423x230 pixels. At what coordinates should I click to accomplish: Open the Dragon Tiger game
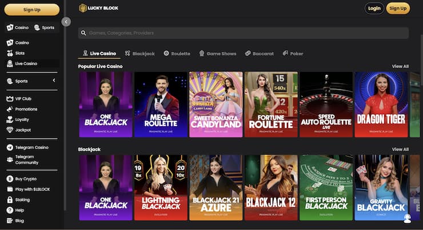point(381,104)
